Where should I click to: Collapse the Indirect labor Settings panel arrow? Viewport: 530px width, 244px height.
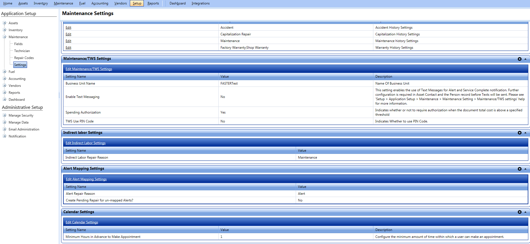(x=525, y=133)
